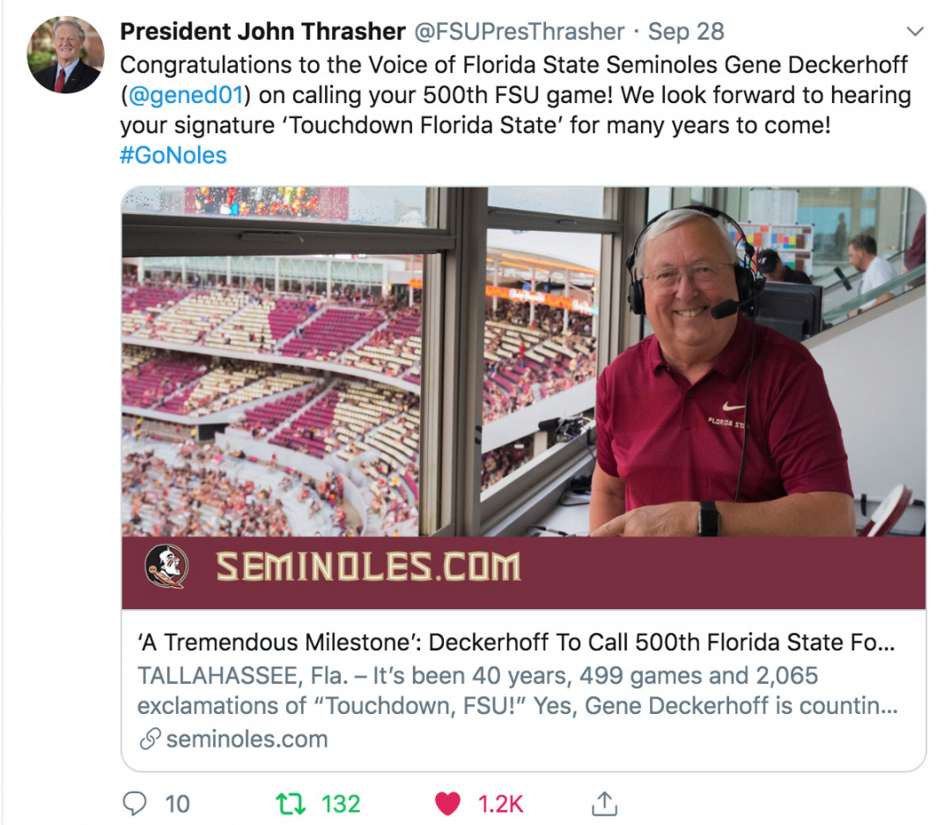Click the 132 retweet count
This screenshot has height=825, width=951.
[341, 803]
